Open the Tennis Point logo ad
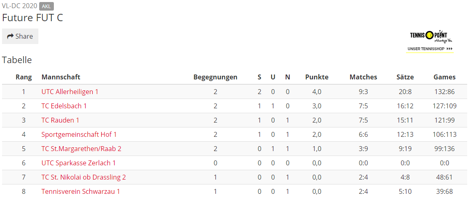This screenshot has width=468, height=204. click(429, 37)
